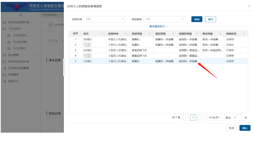Click the 序号 column header
Screen dimensions: 253x146
(x=75, y=34)
